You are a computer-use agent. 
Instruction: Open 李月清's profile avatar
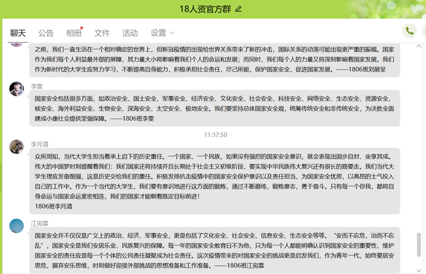pyautogui.click(x=17, y=146)
